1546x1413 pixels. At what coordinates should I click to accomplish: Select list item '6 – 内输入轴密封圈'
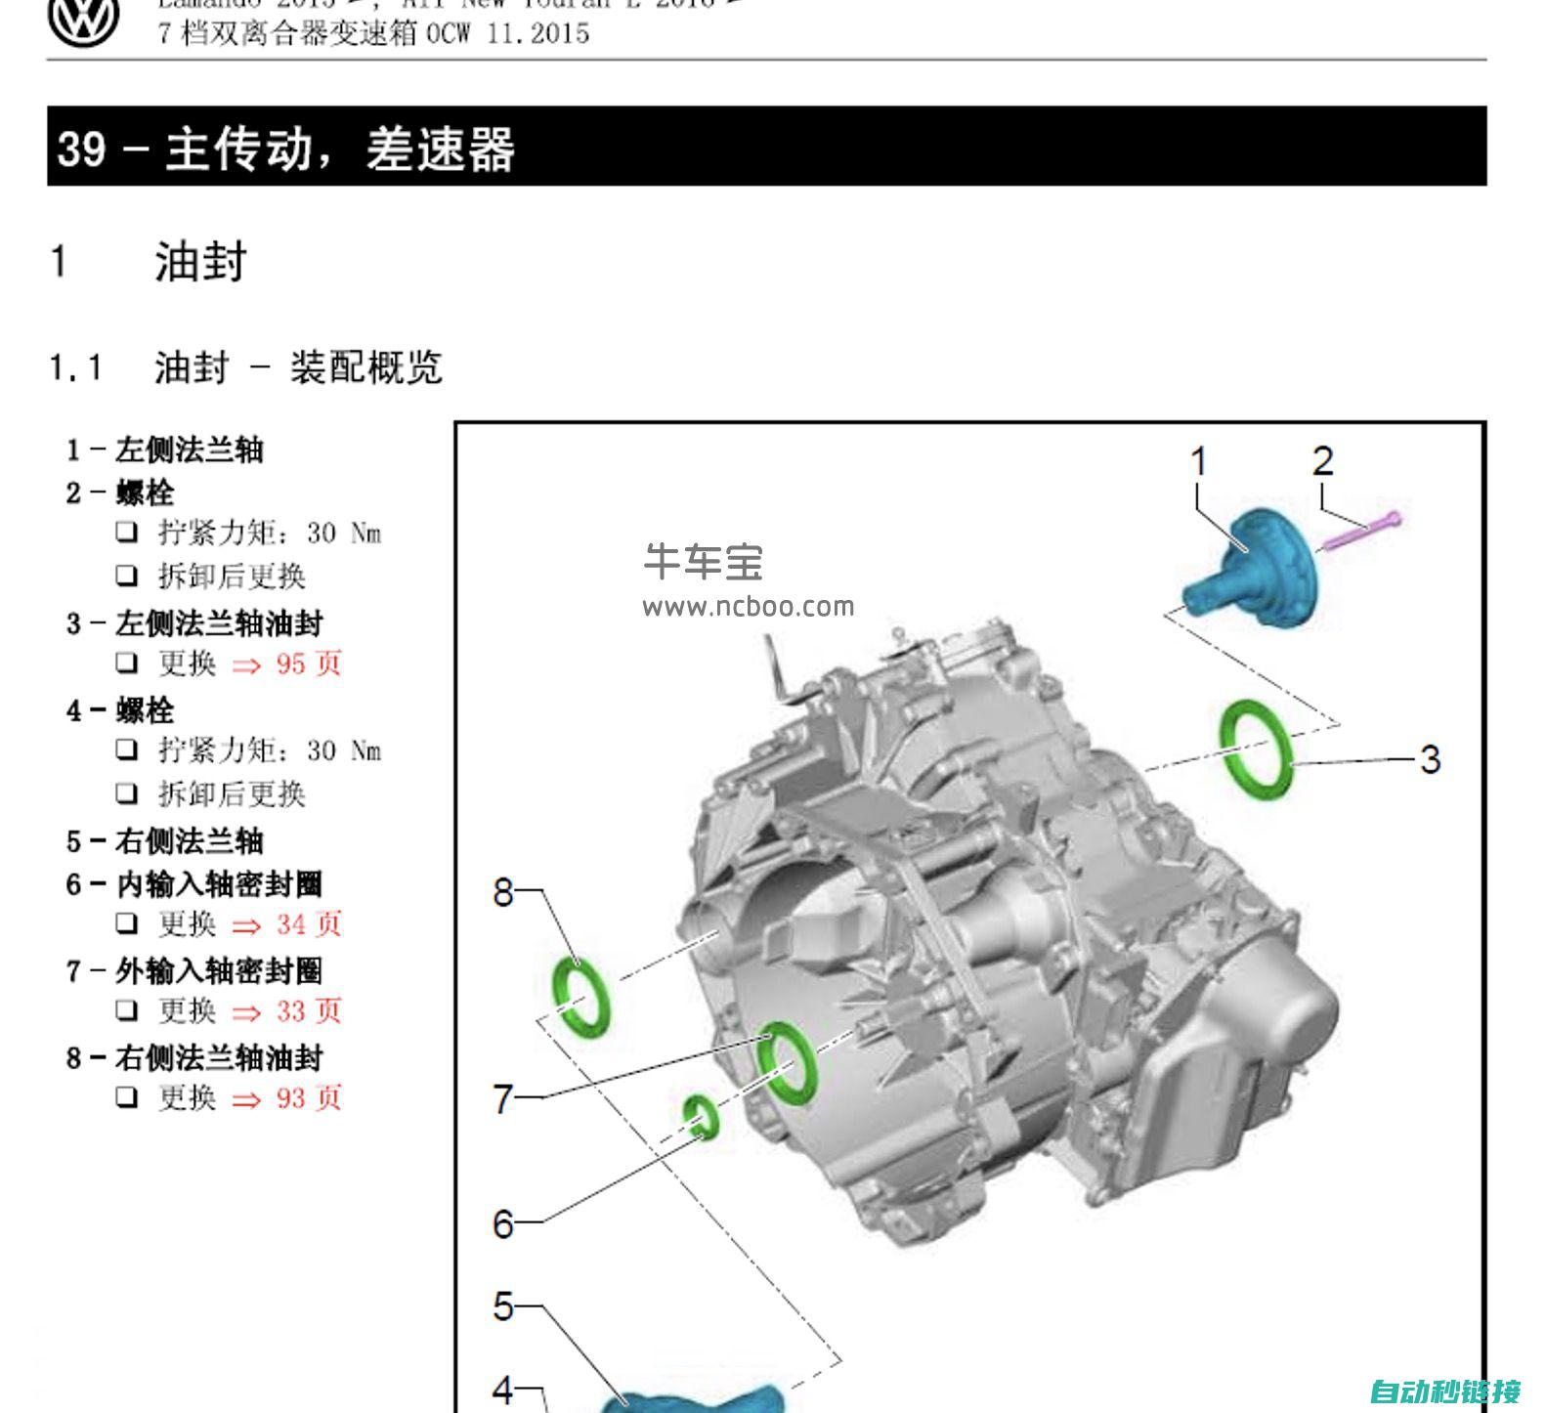[x=194, y=884]
